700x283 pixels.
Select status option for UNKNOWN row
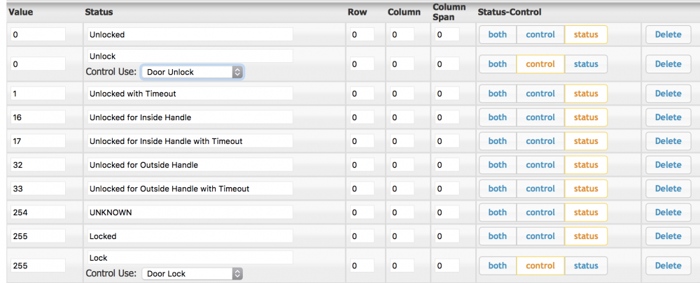click(586, 212)
